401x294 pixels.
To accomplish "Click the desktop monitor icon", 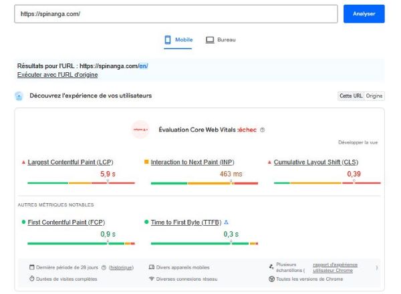I will 210,40.
